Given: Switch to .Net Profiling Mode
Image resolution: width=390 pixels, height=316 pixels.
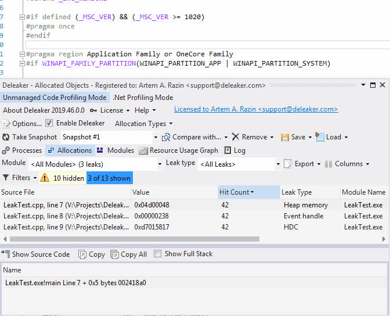Looking at the screenshot, I should 143,98.
